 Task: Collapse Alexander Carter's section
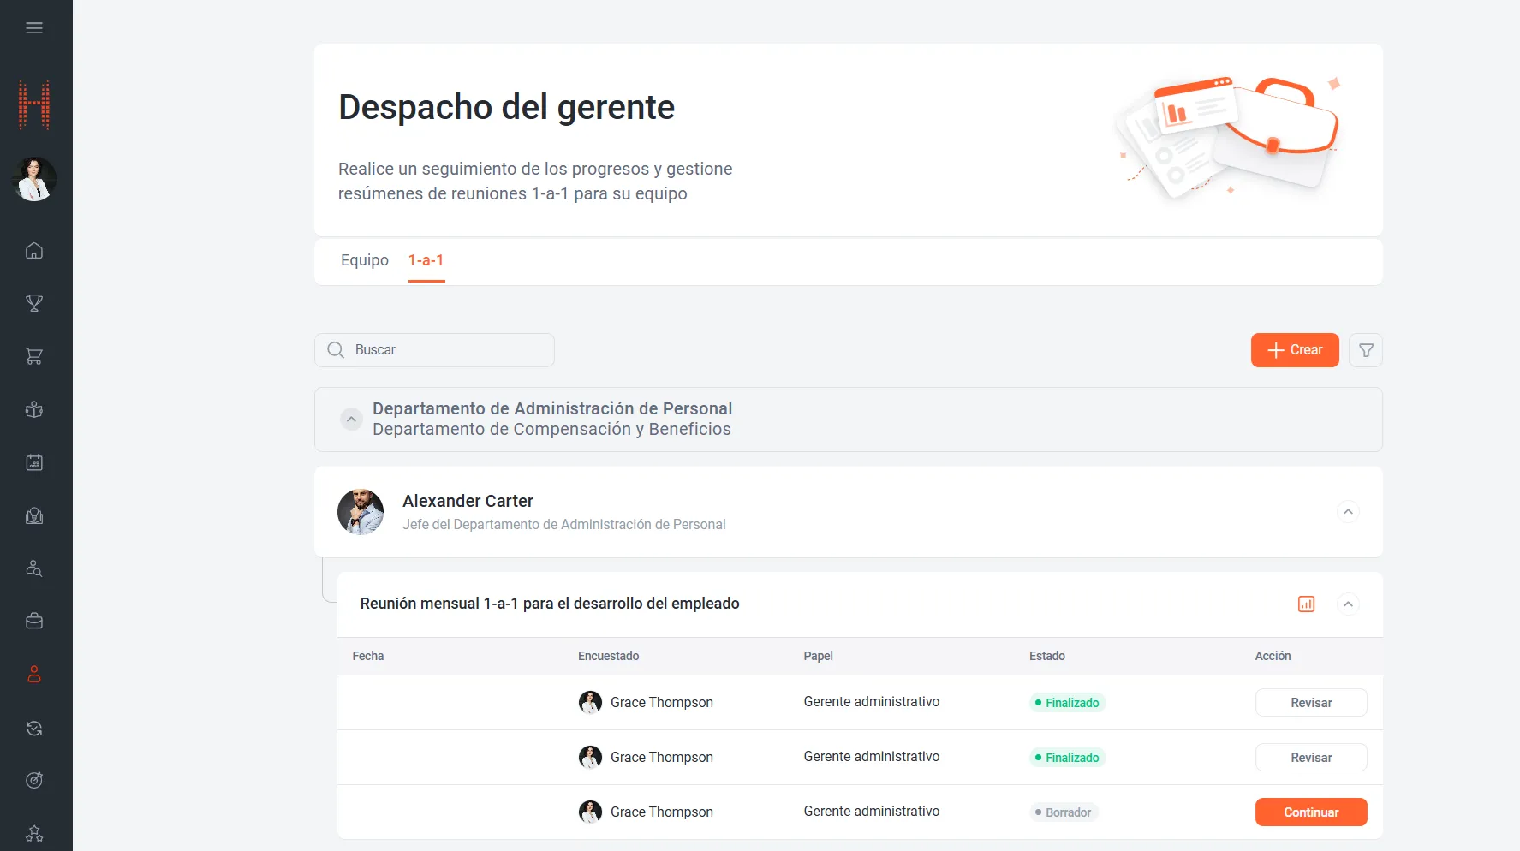click(1348, 512)
